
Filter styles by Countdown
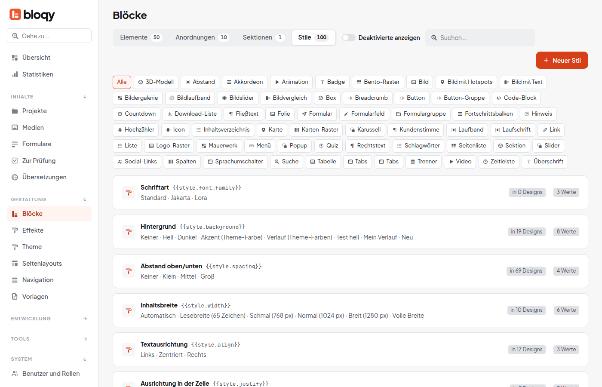[136, 114]
